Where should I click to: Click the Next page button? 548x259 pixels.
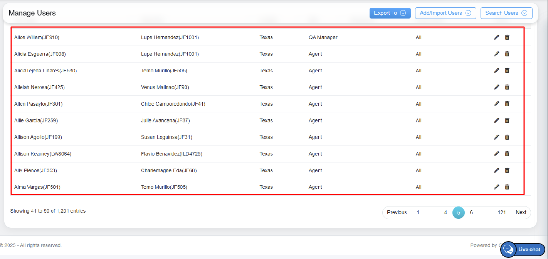[x=521, y=213]
